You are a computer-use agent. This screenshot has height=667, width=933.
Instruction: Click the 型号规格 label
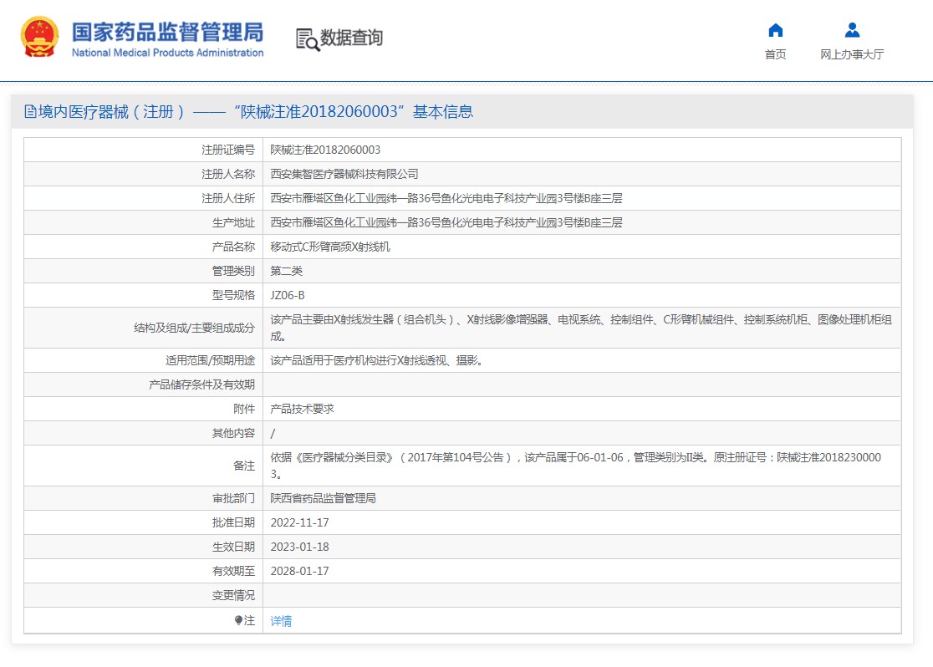click(233, 295)
